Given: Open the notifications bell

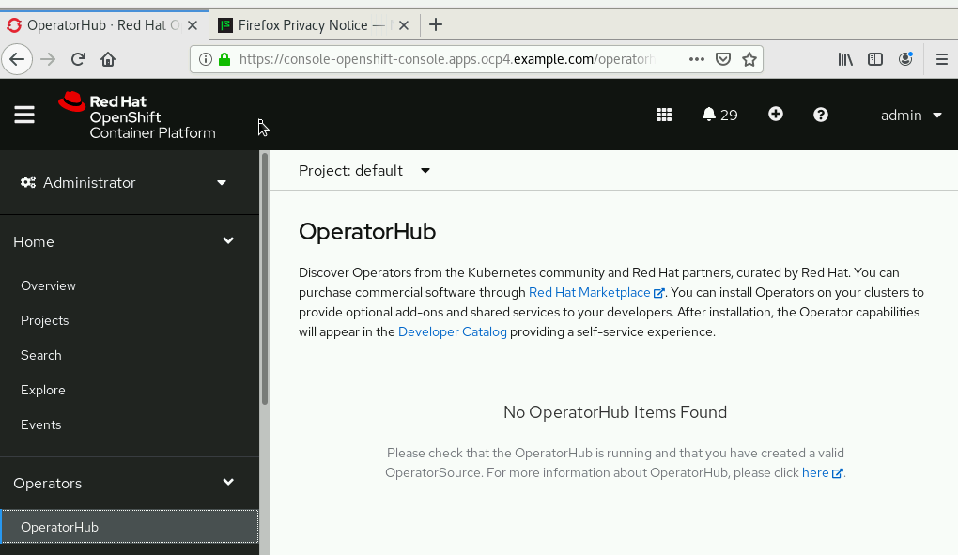Looking at the screenshot, I should tap(719, 115).
